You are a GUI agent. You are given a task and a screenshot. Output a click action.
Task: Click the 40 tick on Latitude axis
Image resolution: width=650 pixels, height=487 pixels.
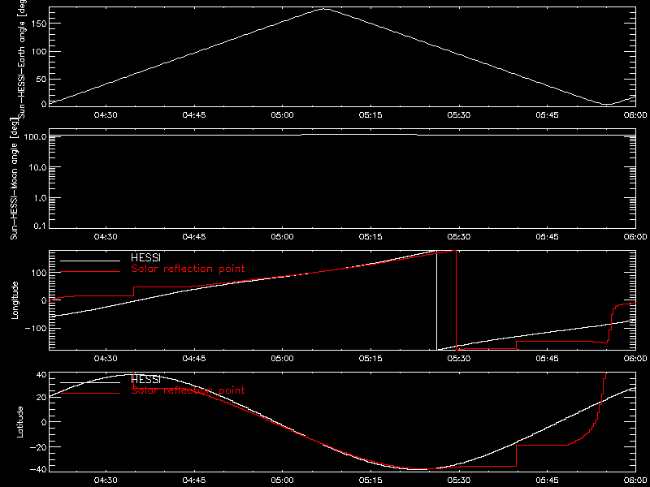[x=41, y=375]
